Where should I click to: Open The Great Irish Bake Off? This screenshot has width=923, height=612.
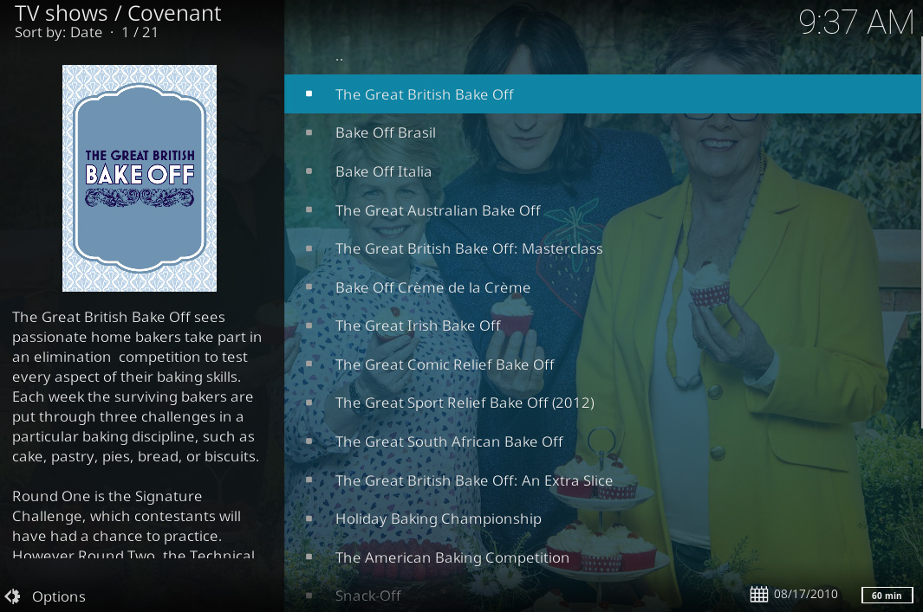click(x=602, y=325)
